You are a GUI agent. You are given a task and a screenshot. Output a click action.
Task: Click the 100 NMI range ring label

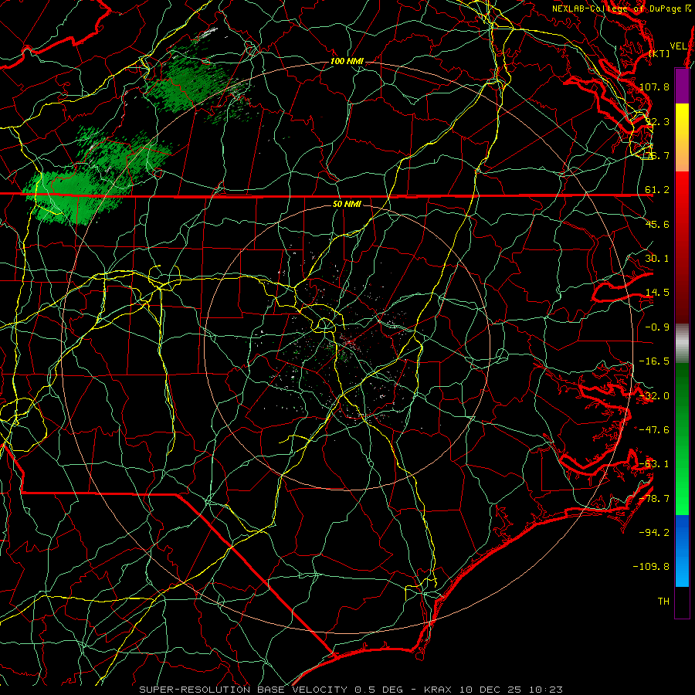tap(347, 61)
